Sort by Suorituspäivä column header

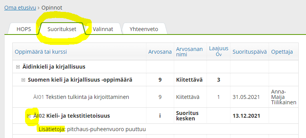coord(250,52)
